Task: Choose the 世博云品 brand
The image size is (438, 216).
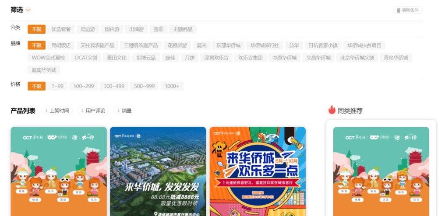Action: [x=146, y=58]
